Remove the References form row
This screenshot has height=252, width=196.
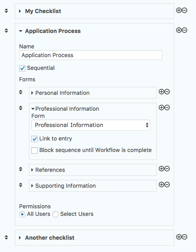tap(167, 169)
